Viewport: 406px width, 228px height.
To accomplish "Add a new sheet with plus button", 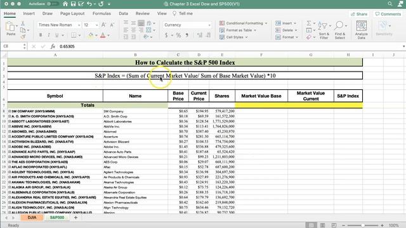I will tap(75, 217).
